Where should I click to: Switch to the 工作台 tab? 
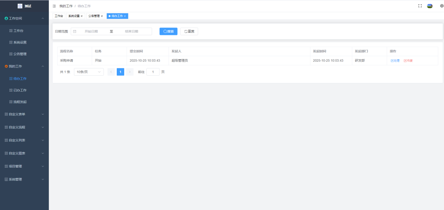click(59, 16)
